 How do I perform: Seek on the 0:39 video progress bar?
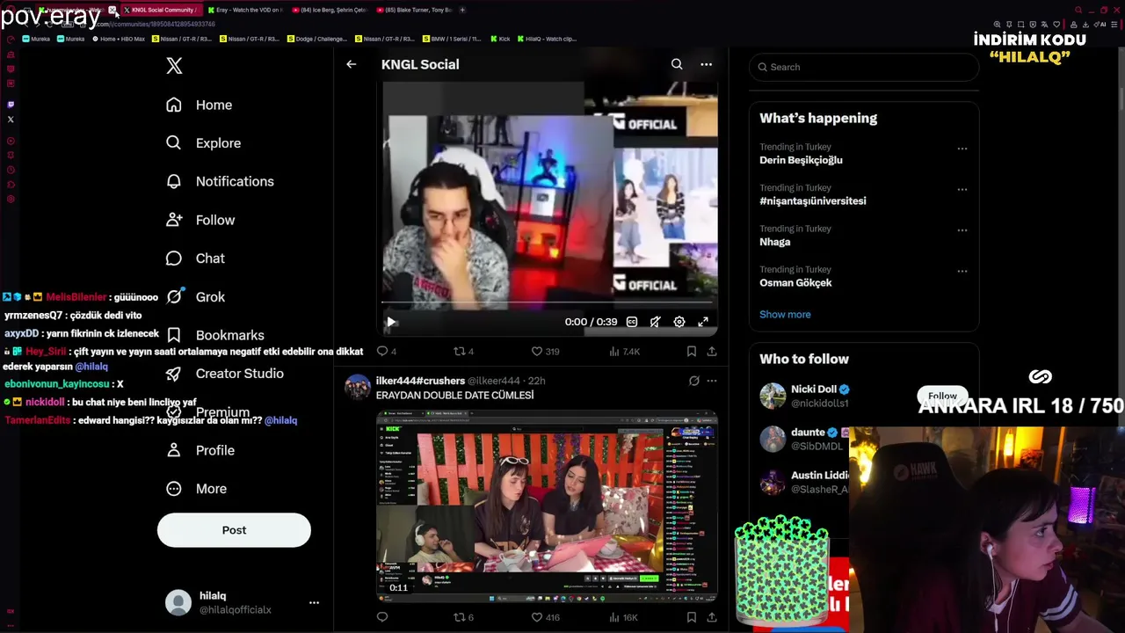coord(547,302)
